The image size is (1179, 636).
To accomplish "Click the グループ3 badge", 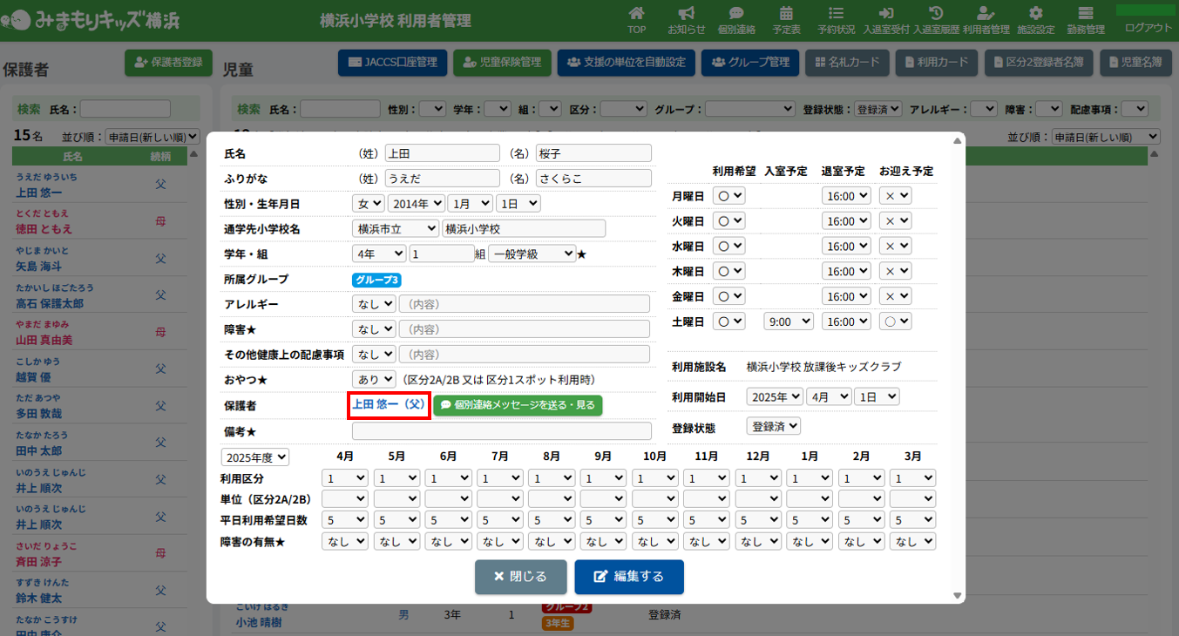I will [x=376, y=280].
